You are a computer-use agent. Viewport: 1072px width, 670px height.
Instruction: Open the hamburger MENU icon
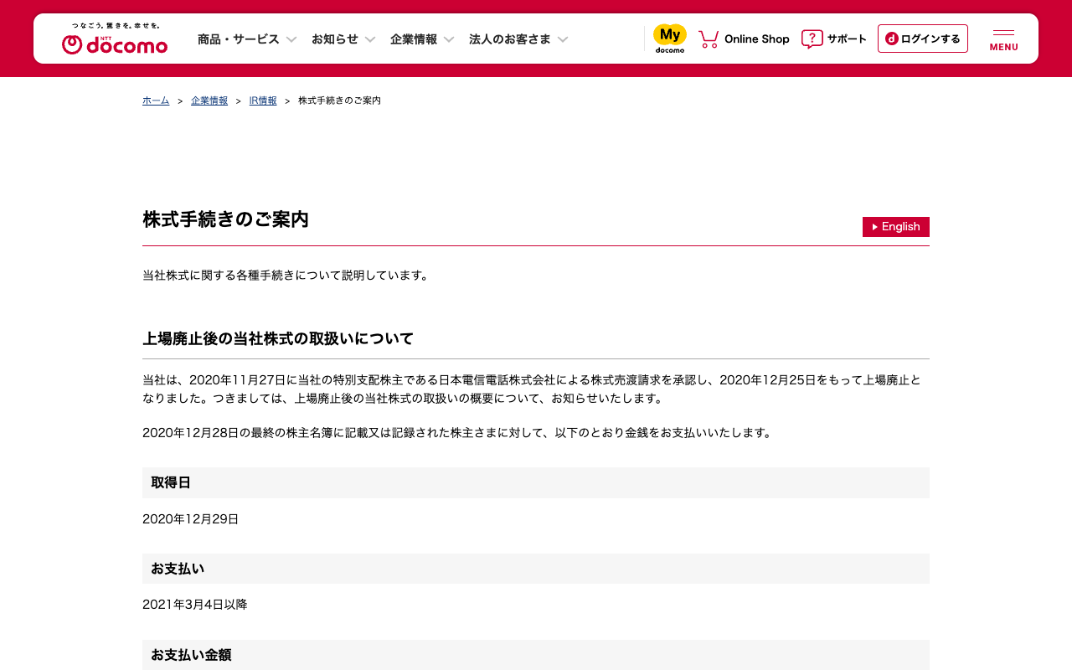(x=1003, y=39)
